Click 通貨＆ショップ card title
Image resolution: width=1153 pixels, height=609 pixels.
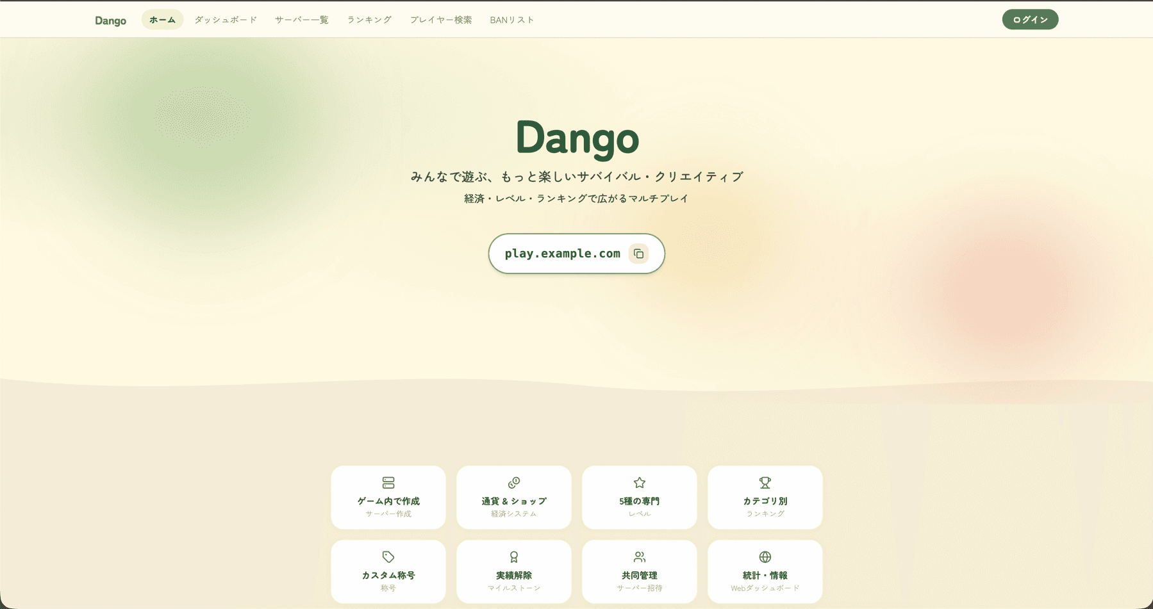click(x=514, y=501)
